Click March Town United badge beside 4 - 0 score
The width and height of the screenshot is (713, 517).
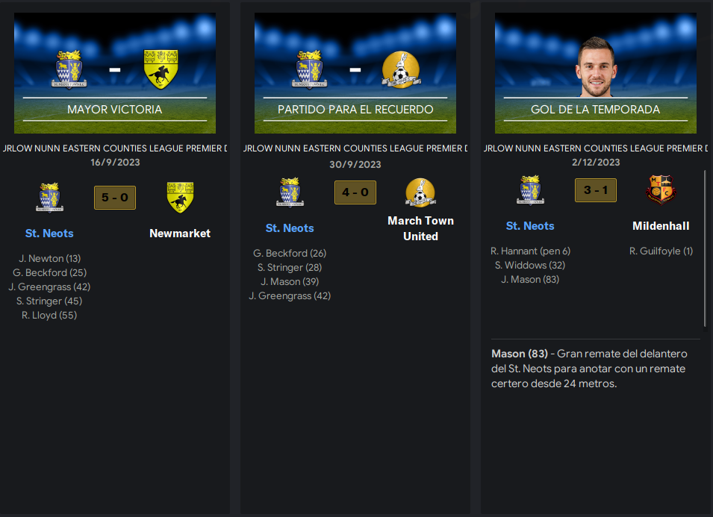420,192
